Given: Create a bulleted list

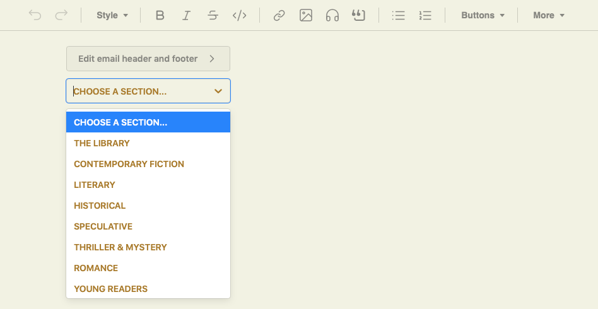Looking at the screenshot, I should pos(399,15).
